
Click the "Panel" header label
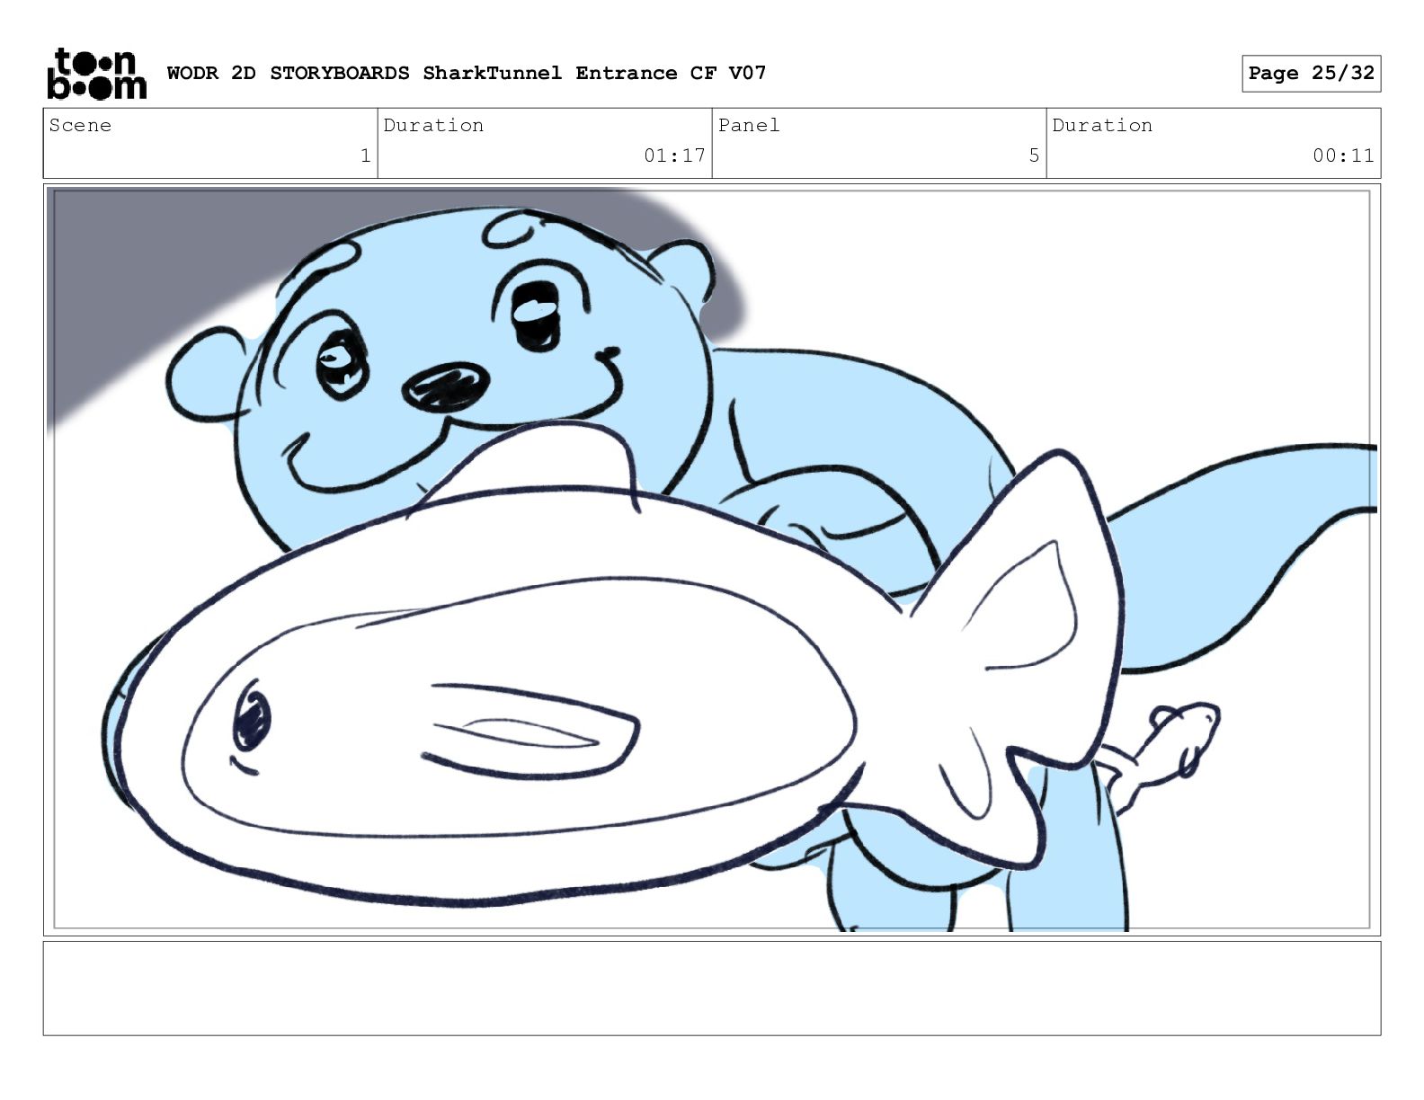pyautogui.click(x=749, y=126)
